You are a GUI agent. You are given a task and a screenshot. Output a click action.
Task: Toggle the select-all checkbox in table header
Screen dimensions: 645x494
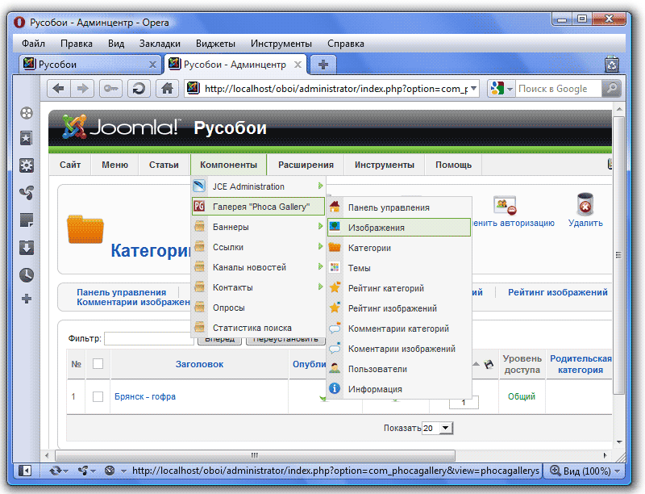coord(98,364)
